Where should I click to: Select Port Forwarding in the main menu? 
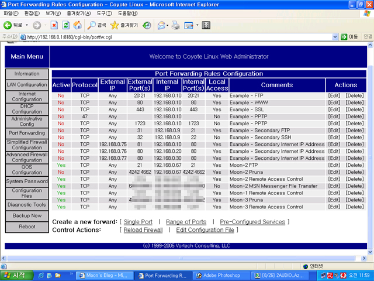point(27,133)
